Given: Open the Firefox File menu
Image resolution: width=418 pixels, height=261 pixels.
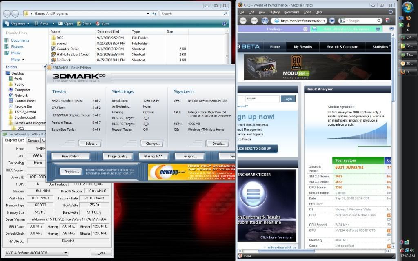Looking at the screenshot, I should click(x=242, y=12).
